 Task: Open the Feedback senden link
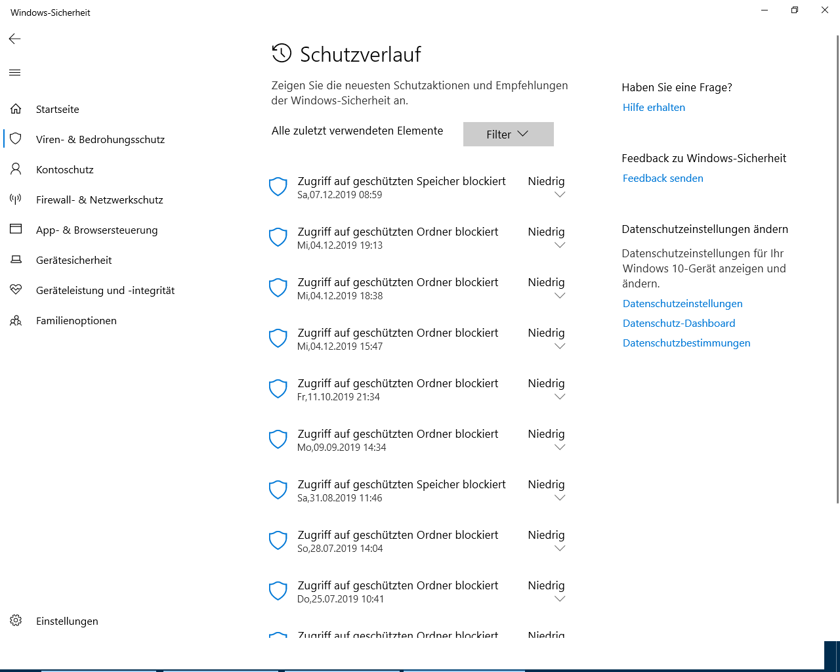coord(663,178)
